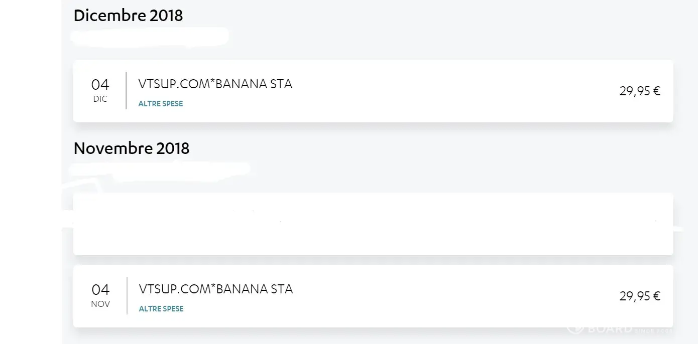Image resolution: width=698 pixels, height=344 pixels.
Task: Click the divider line beside 04 DIC
Action: point(126,90)
